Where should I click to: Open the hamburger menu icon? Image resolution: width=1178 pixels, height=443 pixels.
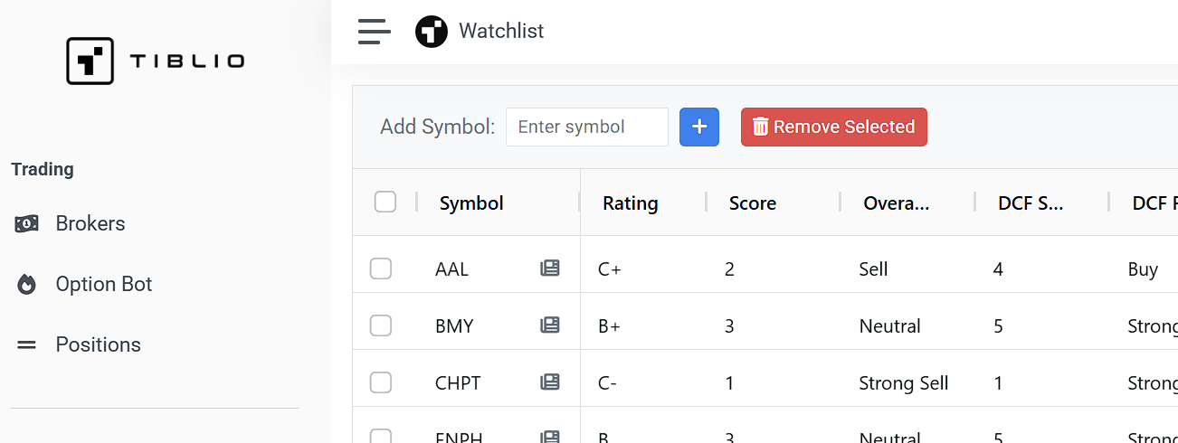click(x=374, y=32)
